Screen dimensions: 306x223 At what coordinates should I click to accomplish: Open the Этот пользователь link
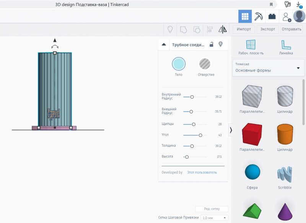pyautogui.click(x=202, y=172)
